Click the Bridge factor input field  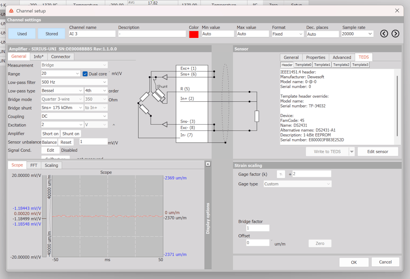(x=257, y=228)
